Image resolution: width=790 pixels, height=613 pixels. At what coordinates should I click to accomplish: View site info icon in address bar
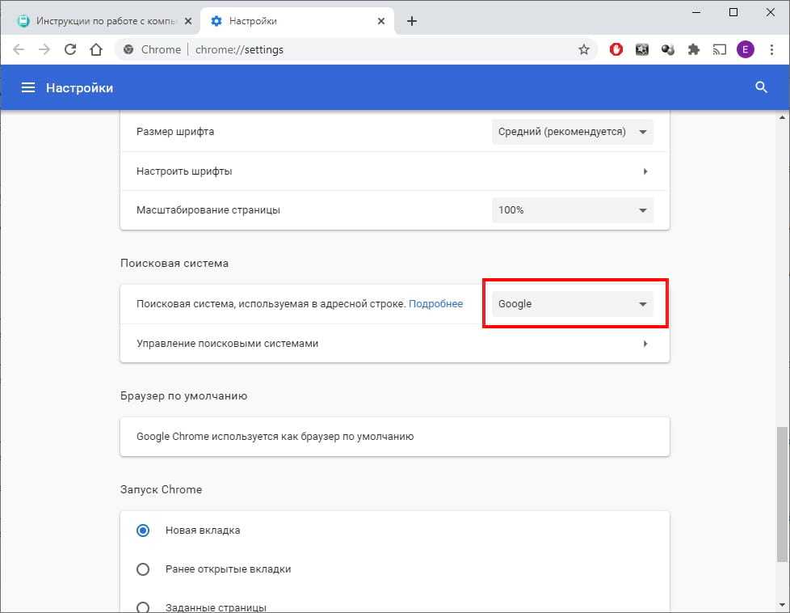(x=128, y=49)
